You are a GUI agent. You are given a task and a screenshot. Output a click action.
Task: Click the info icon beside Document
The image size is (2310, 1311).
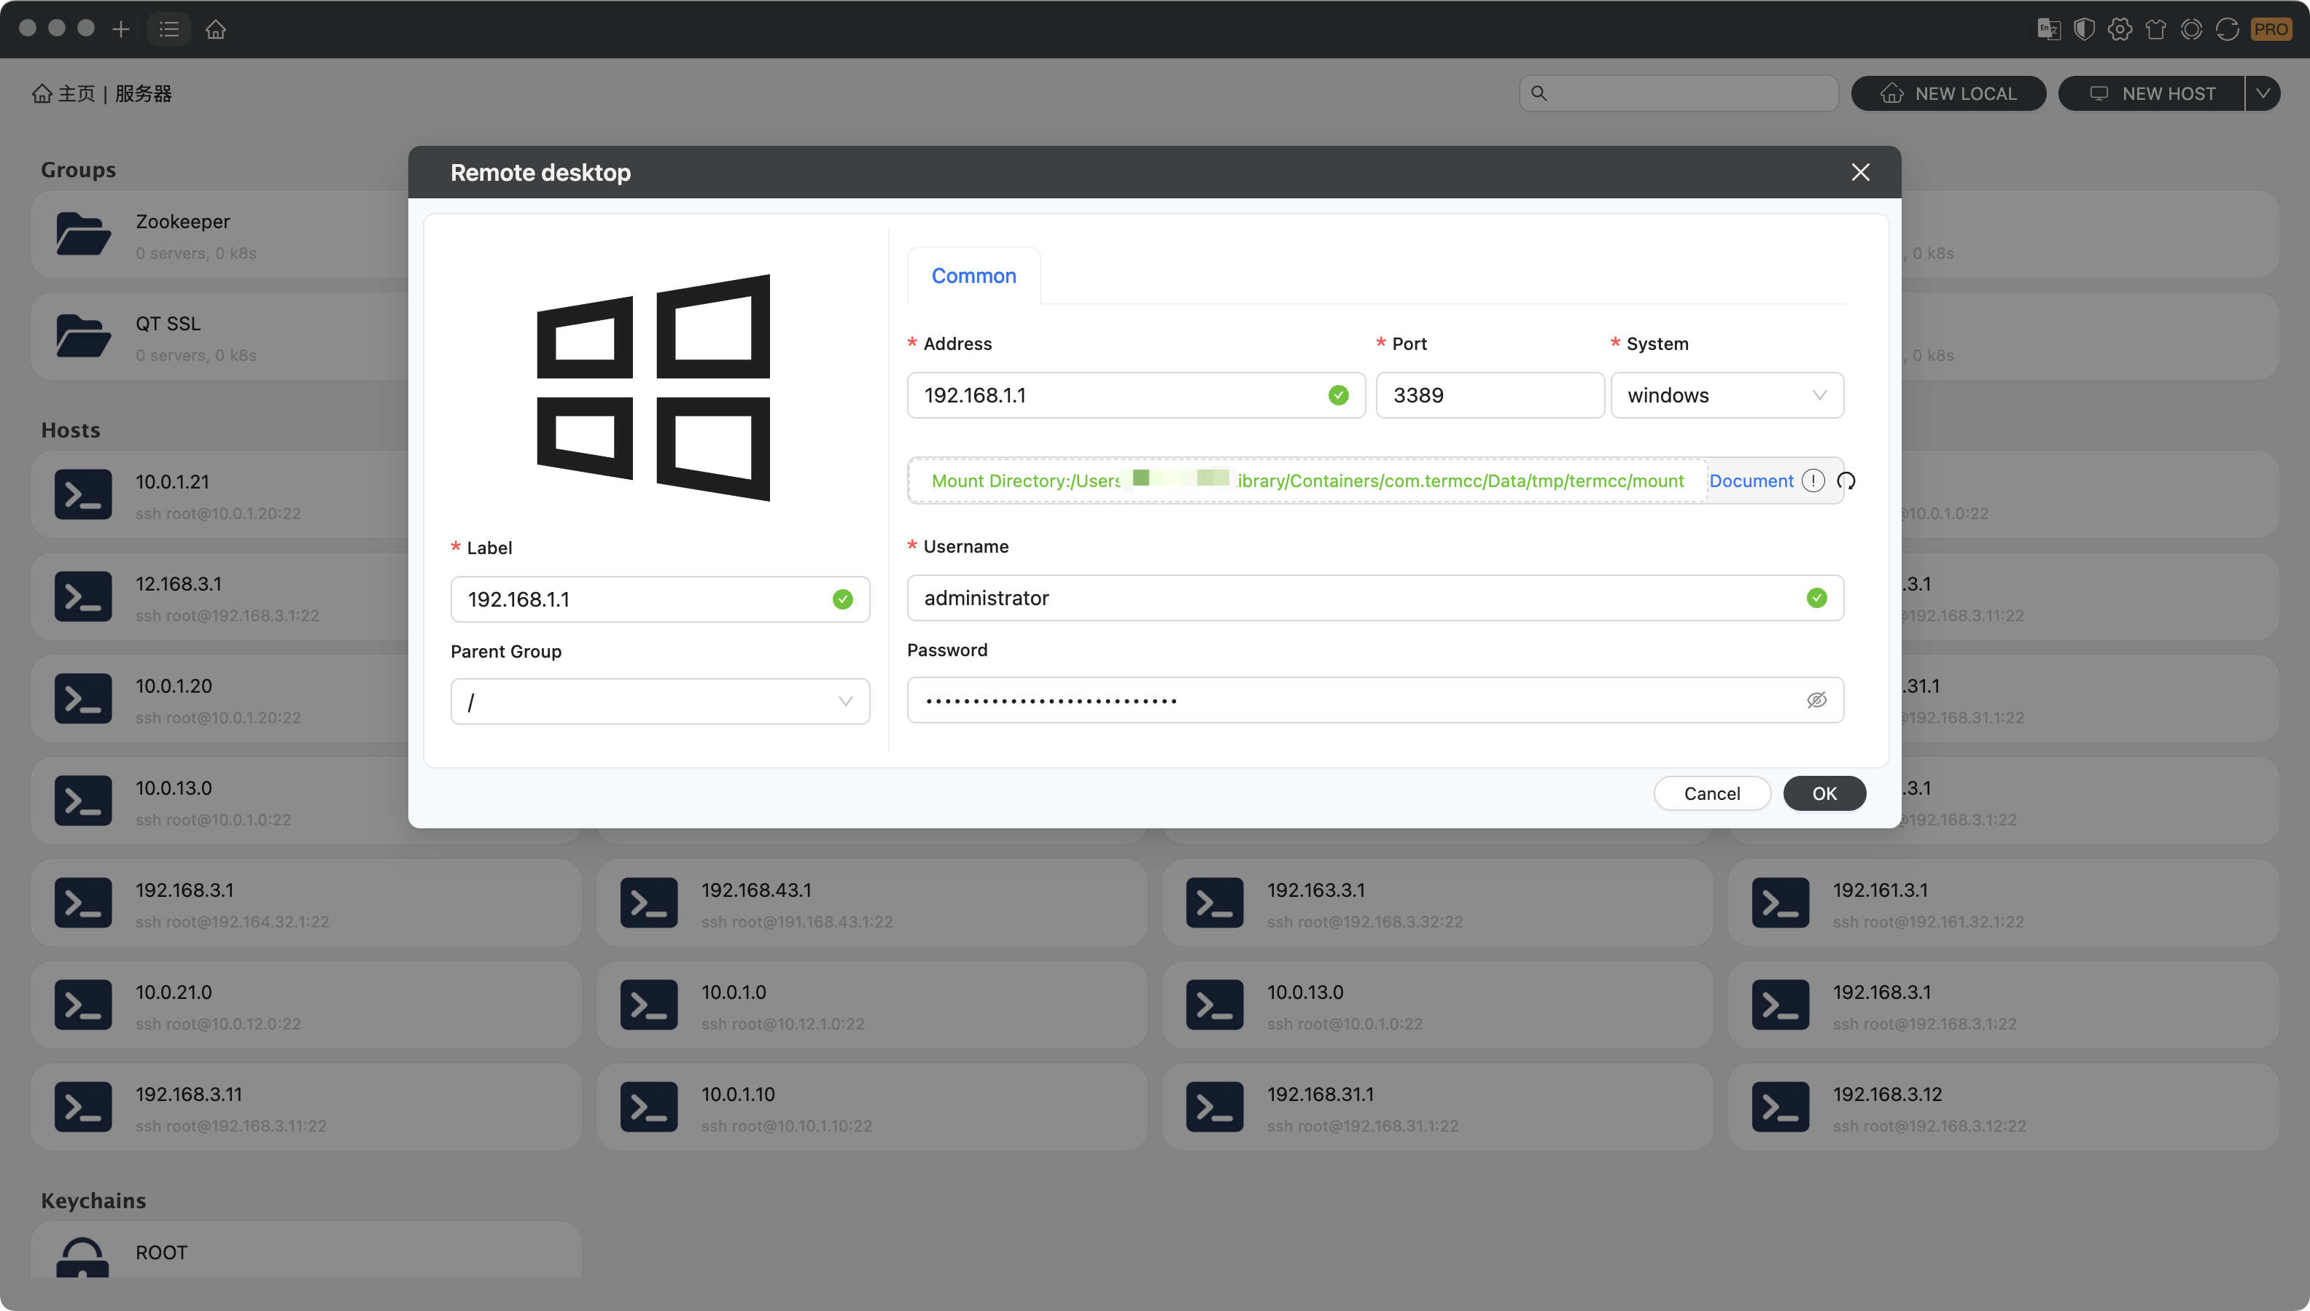1813,481
